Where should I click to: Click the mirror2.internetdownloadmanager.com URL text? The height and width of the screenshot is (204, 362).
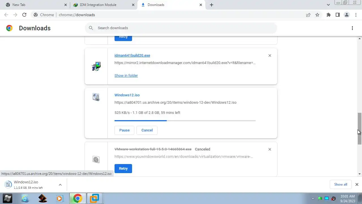click(x=185, y=63)
